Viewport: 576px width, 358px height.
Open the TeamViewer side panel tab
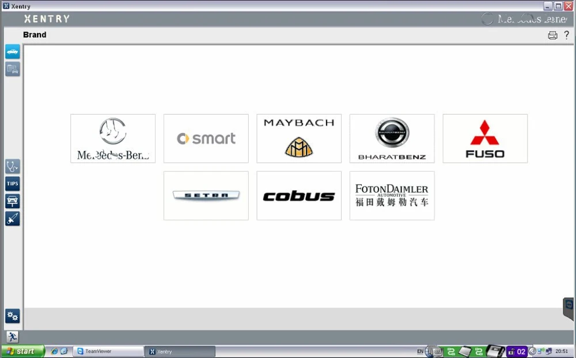569,309
